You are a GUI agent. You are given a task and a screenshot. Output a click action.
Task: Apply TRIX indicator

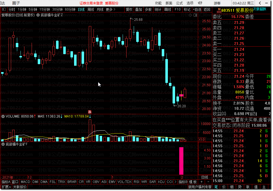(x=62, y=182)
